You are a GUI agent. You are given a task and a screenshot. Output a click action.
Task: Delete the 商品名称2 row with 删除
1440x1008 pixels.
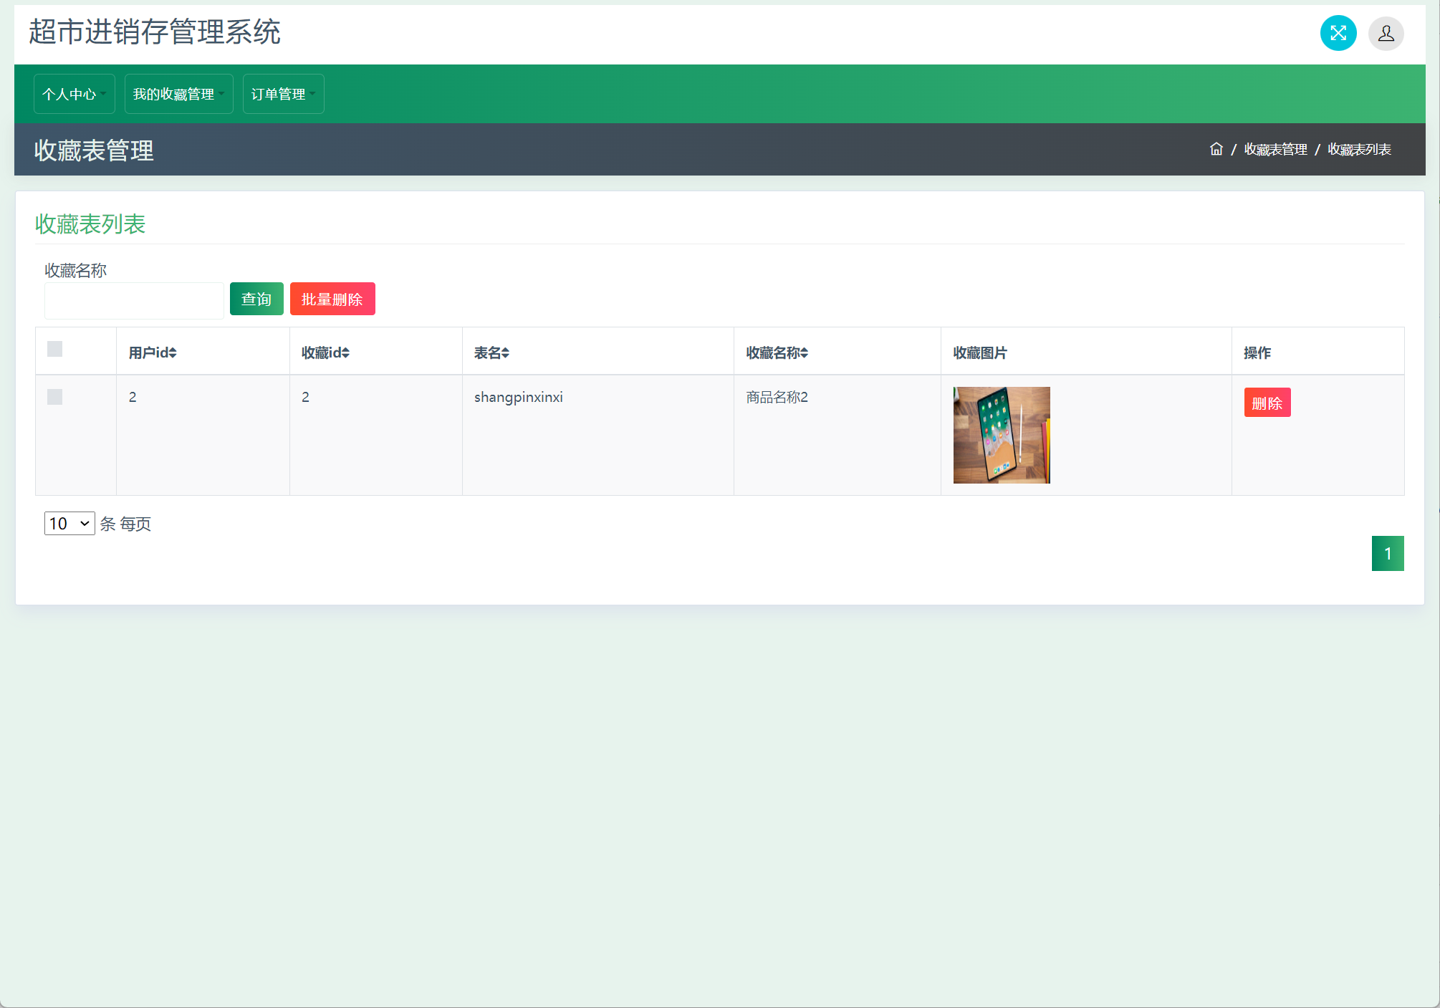[x=1267, y=403]
